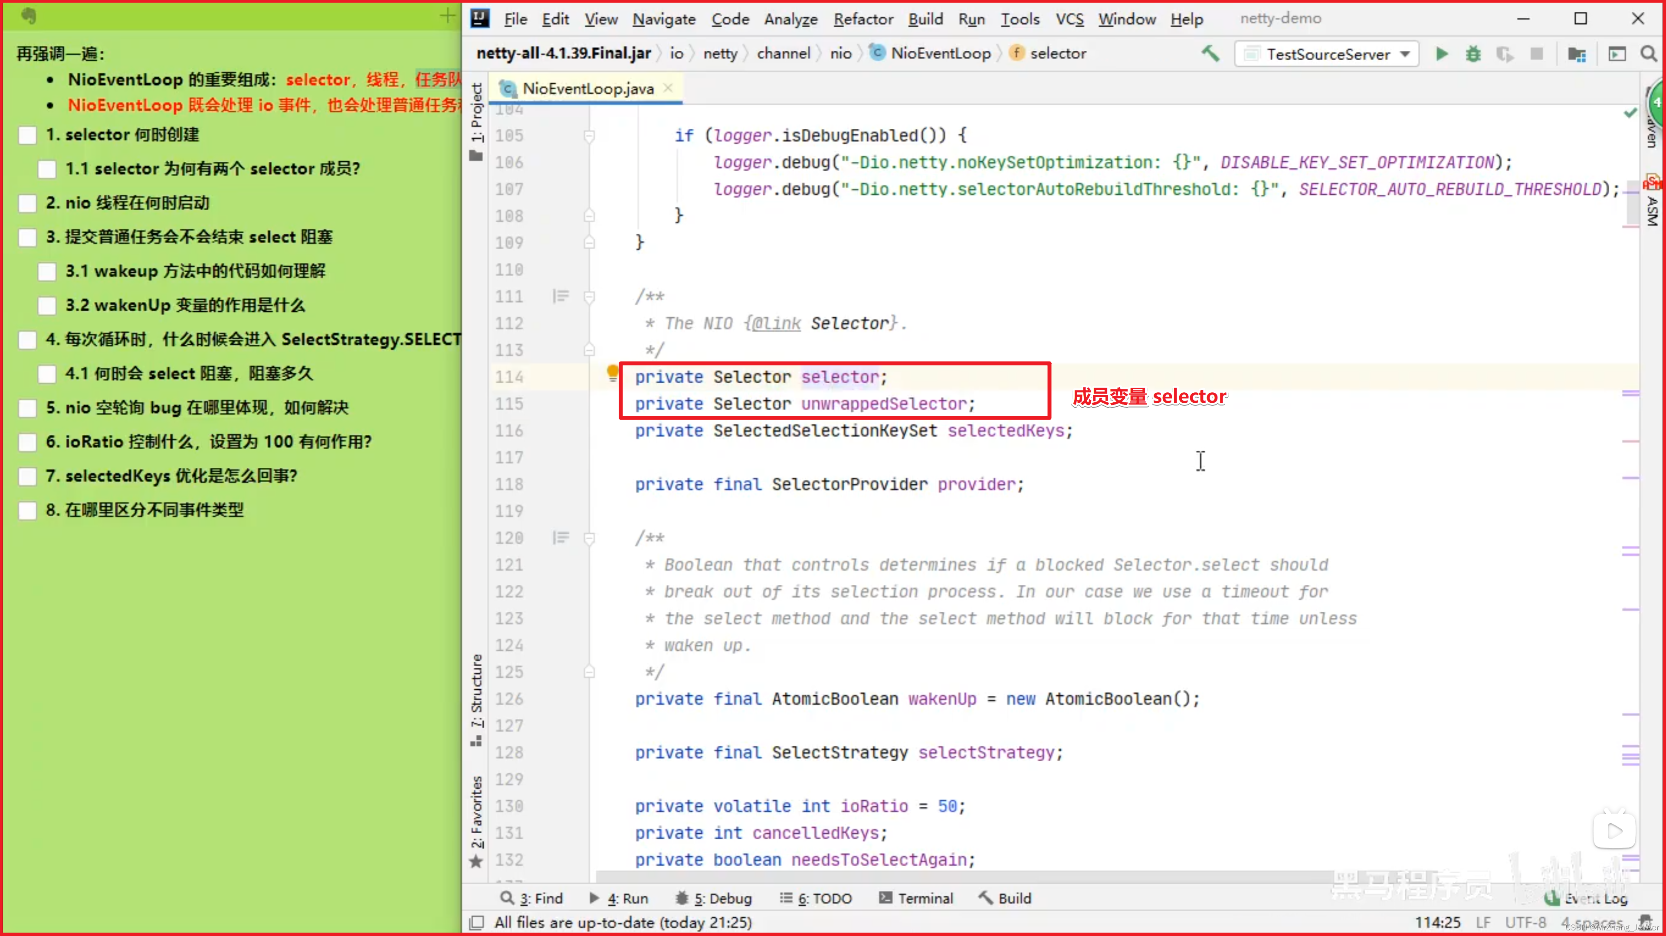Check '2. nio 线程在何时启动' checkbox
Screen dimensions: 1666x936
pyautogui.click(x=27, y=204)
